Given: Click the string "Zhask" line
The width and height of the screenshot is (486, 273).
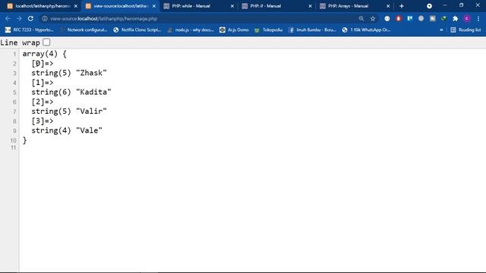Looking at the screenshot, I should (x=69, y=73).
